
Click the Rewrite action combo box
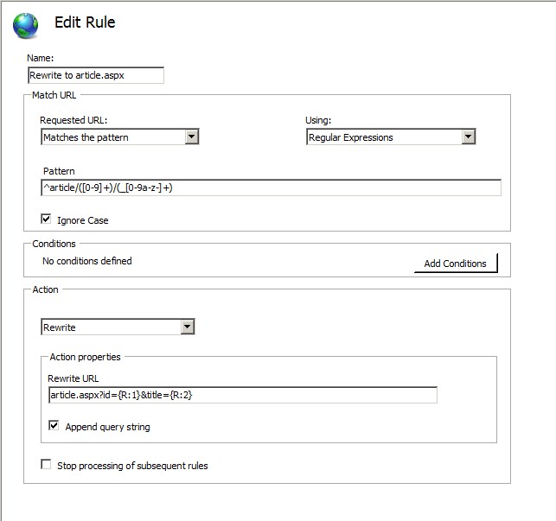[x=118, y=327]
